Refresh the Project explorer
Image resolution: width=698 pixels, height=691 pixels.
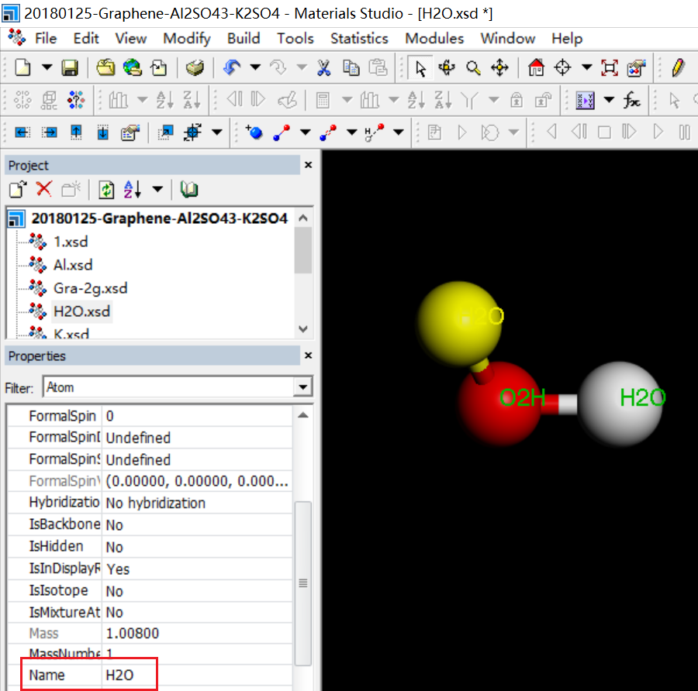(x=106, y=190)
